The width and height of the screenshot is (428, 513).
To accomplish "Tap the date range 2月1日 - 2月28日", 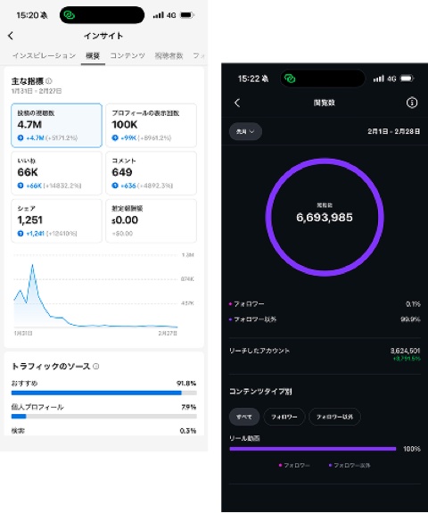I will point(393,131).
